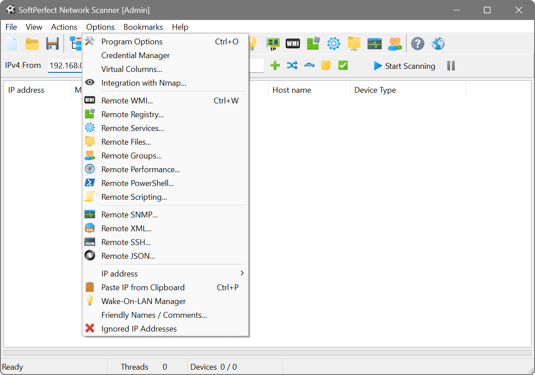
Task: Open Remote WMI from the toolbar
Action: point(292,43)
